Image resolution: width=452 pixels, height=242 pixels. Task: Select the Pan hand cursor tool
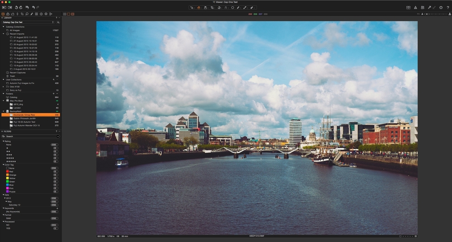pyautogui.click(x=198, y=8)
